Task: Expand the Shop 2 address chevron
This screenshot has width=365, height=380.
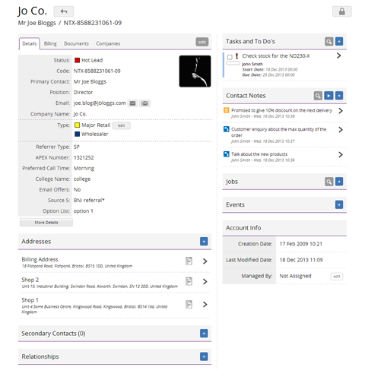Action: tap(205, 281)
